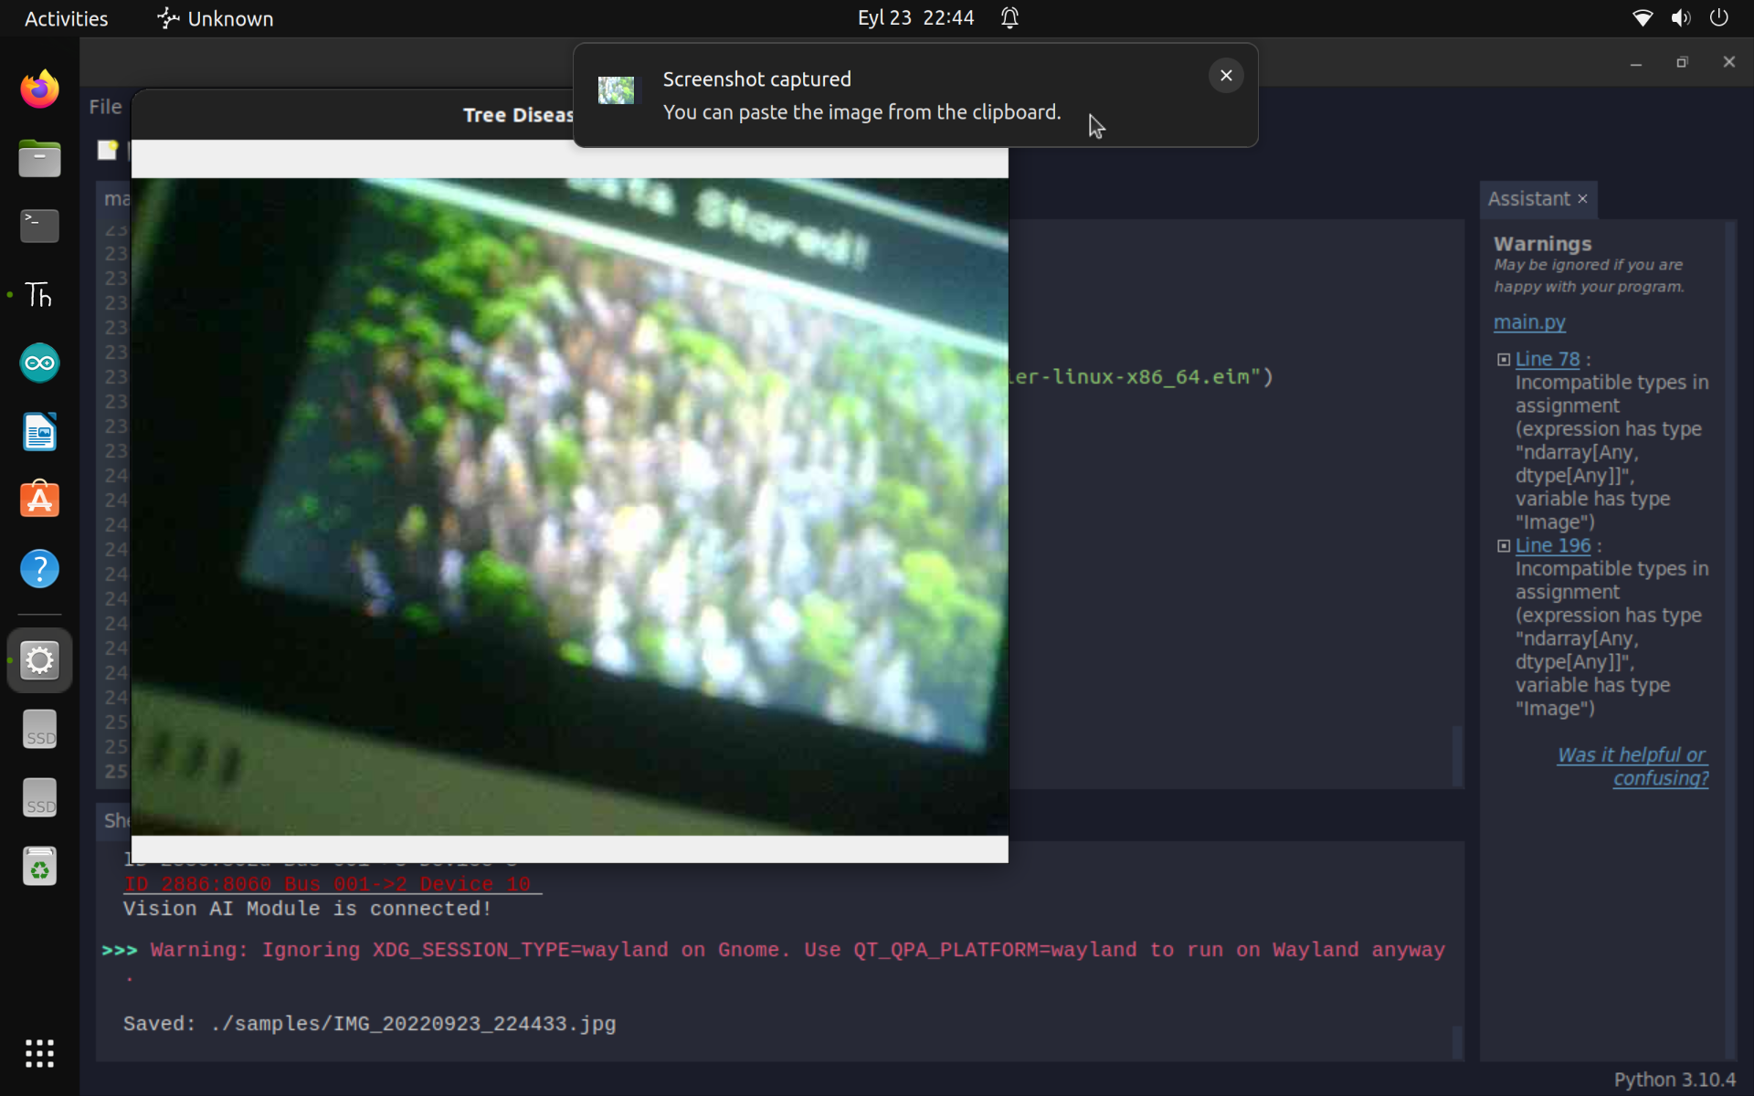Open the Files manager dock icon

tap(39, 158)
